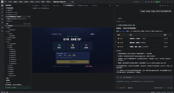Screen dimensions: 174x93
Task: Click the Cue Pro more options ellipsis
Action: click(x=29, y=83)
